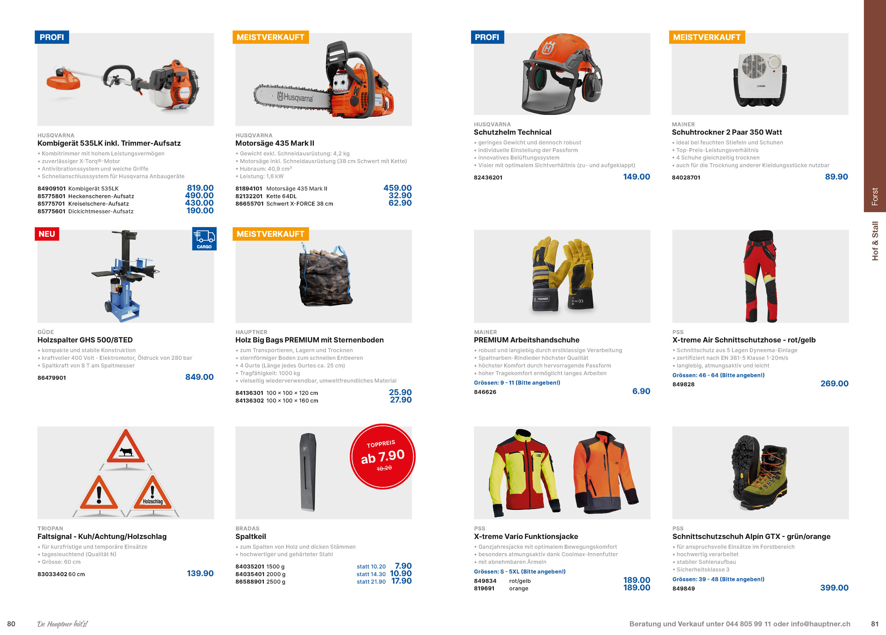Click the orange Schutzhelm helmet image
The width and height of the screenshot is (886, 635).
[x=562, y=74]
